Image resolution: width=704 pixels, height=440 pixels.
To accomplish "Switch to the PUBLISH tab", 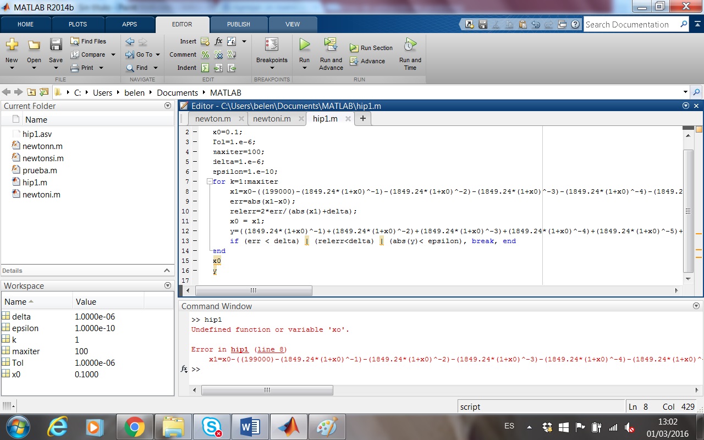I will (238, 24).
